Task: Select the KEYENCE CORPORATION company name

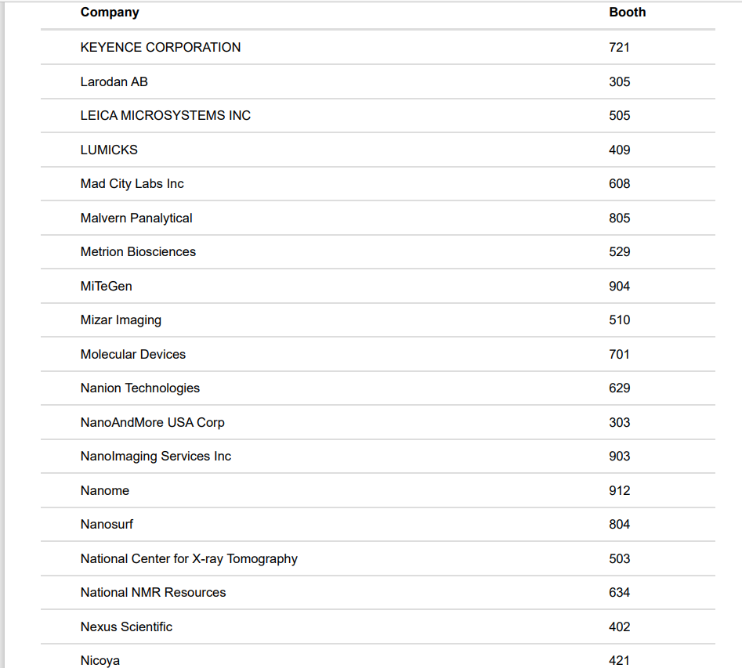Action: click(x=161, y=48)
